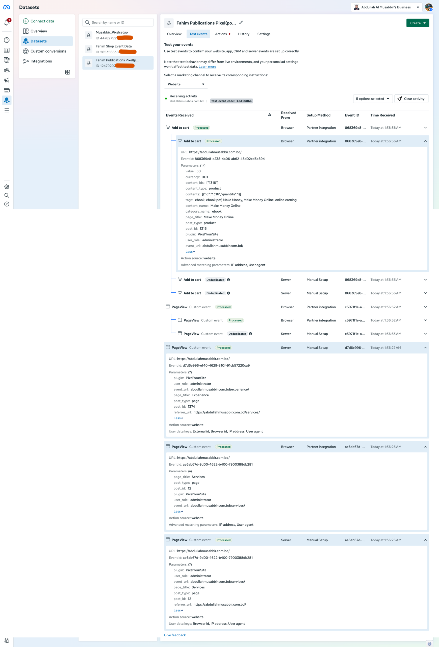Viewport: 439px width, 647px height.
Task: Expand Add to cart Server row at 1:36:55 AM
Action: click(x=425, y=280)
